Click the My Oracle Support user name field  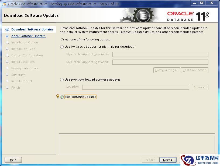[x=160, y=54]
